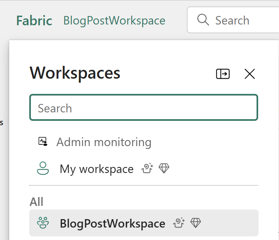Click the Fabric home link

34,20
